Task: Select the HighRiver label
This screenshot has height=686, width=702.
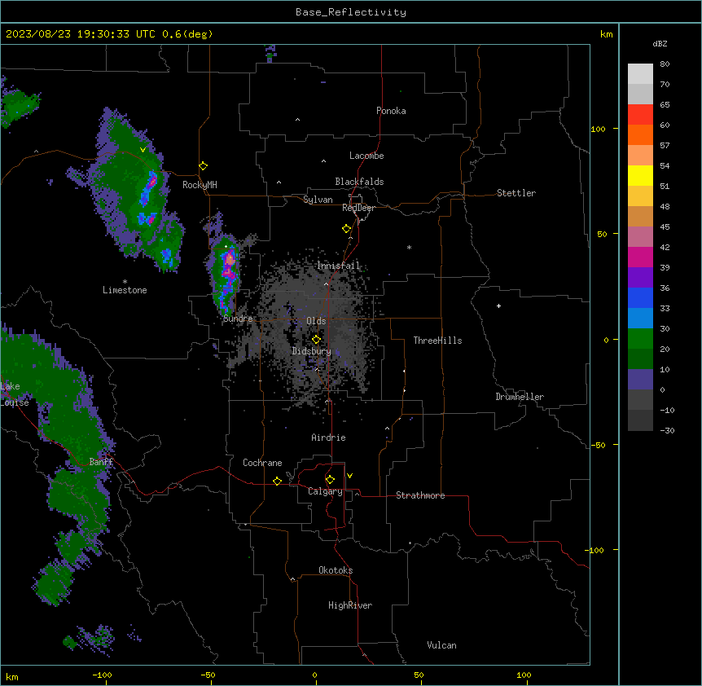Action: point(350,605)
